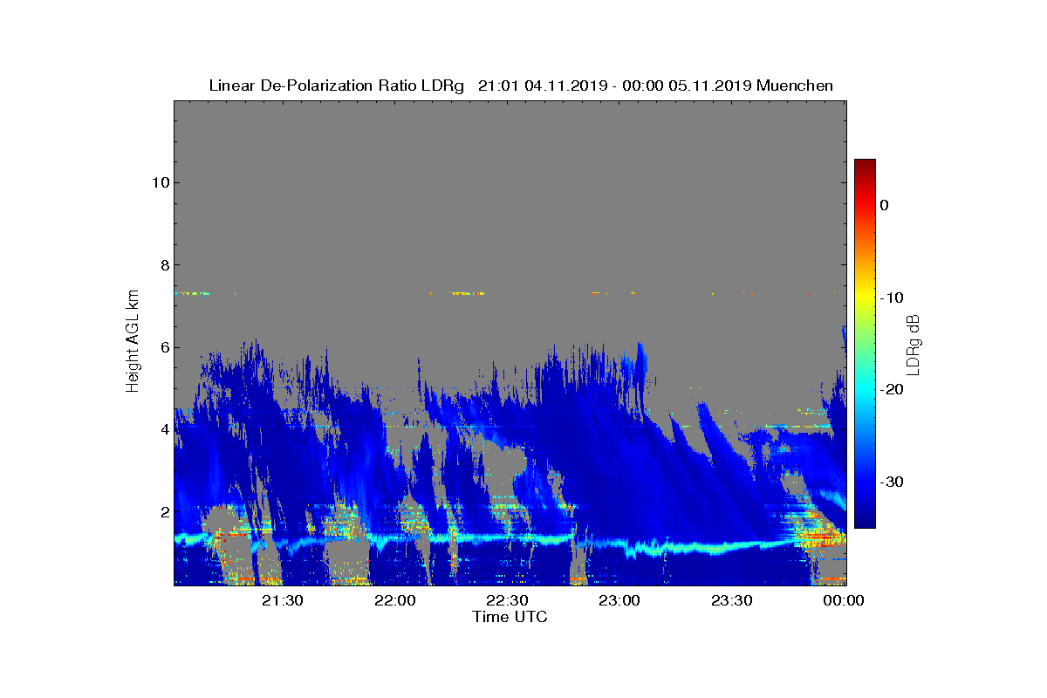
Task: Click colorbar tick value -10
Action: (890, 298)
